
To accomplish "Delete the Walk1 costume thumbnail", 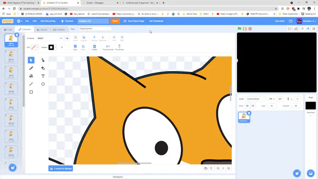I will tap(17, 35).
